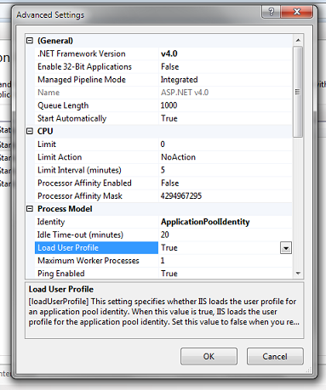The image size is (326, 390).
Task: Select Maximum Worker Processes property
Action: (x=96, y=261)
